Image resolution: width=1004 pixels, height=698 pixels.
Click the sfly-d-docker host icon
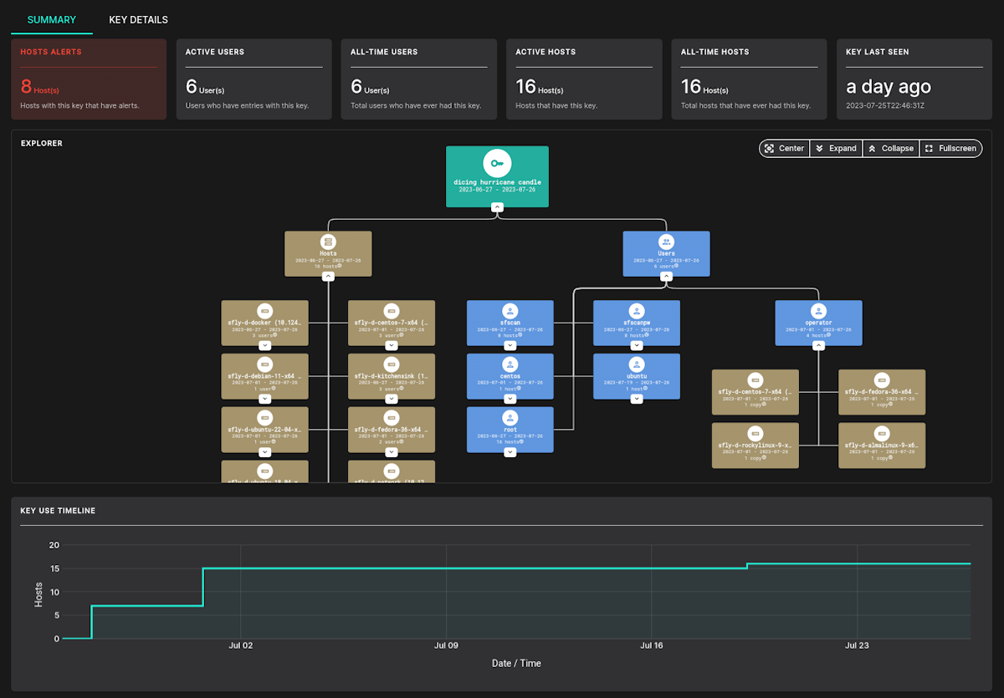tap(264, 311)
